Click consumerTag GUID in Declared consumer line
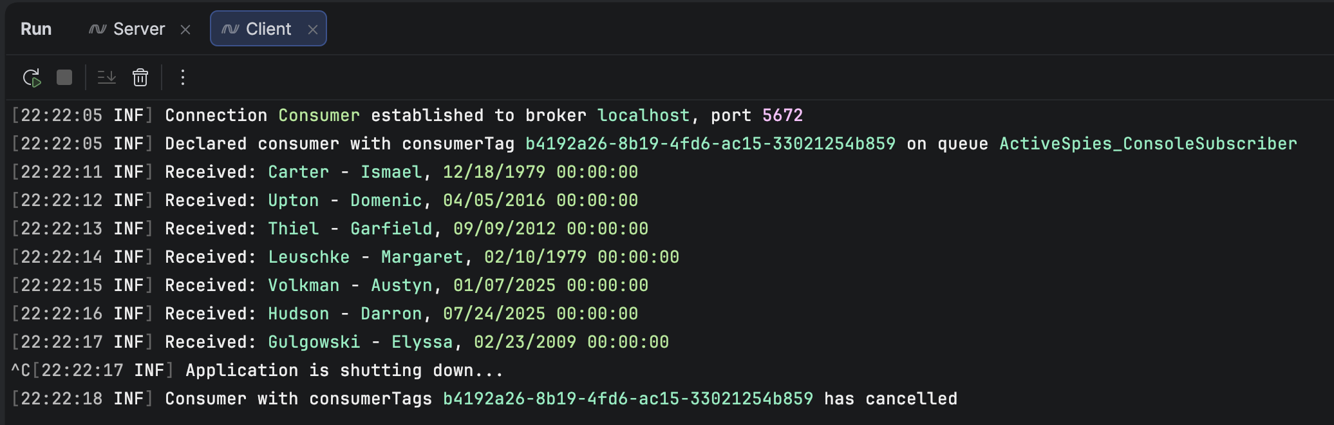 pyautogui.click(x=710, y=144)
